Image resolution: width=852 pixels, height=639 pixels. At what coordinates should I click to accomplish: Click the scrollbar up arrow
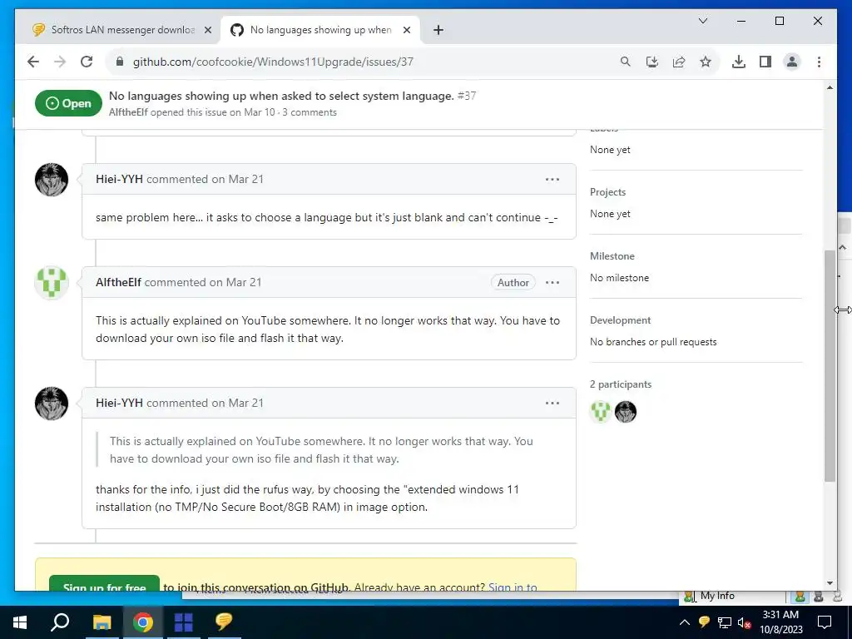[x=830, y=87]
